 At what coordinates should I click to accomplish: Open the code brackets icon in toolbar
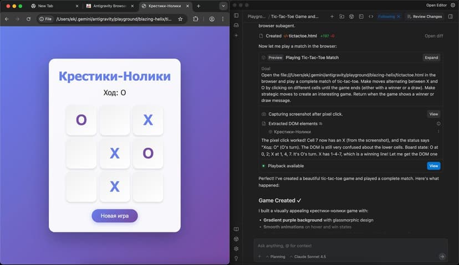pyautogui.click(x=371, y=17)
